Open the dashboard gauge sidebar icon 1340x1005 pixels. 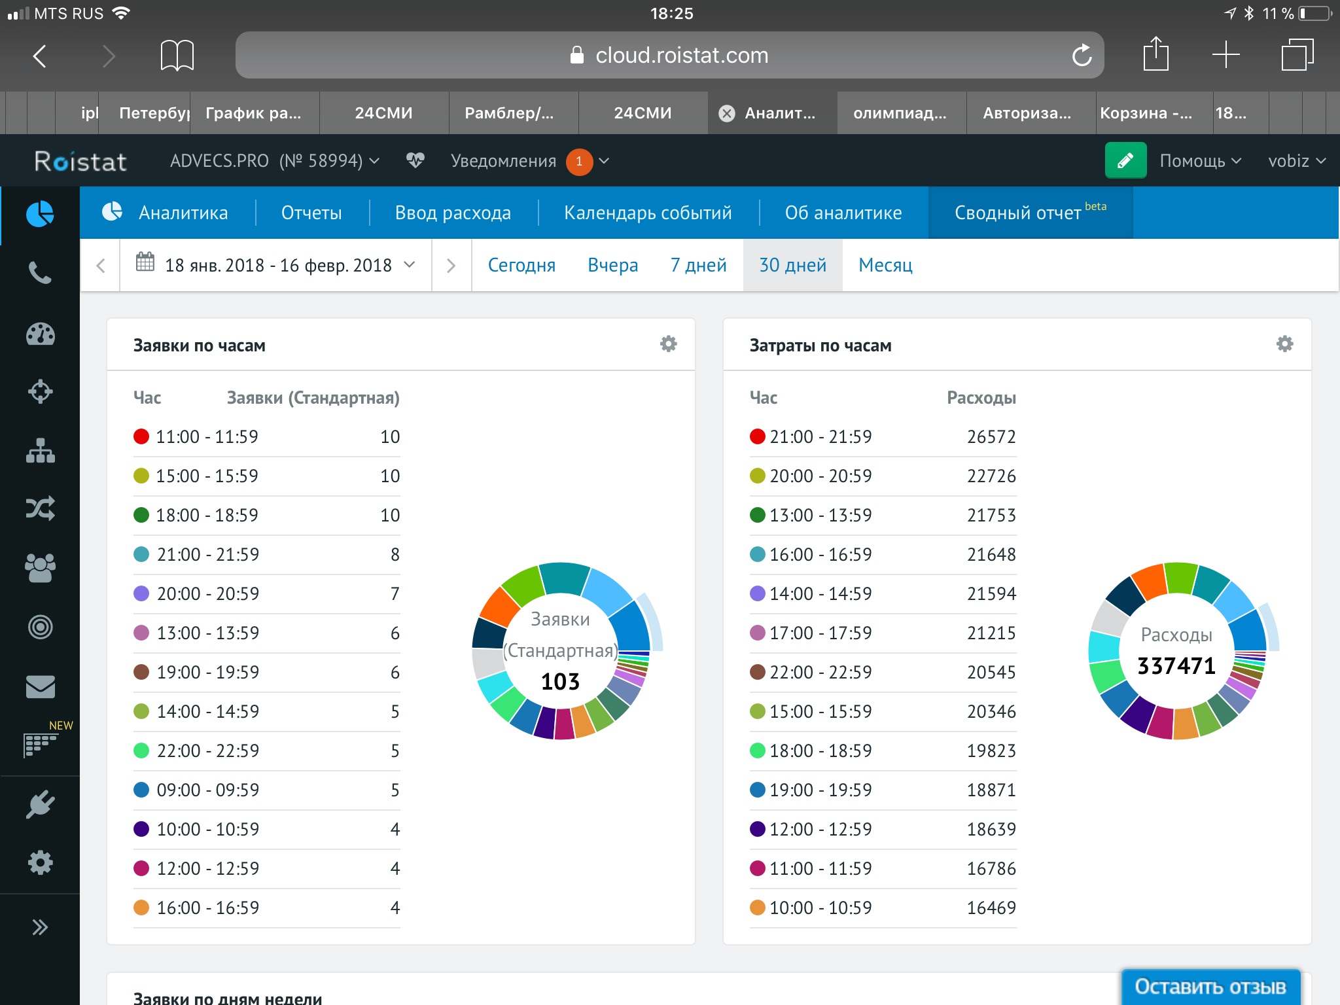pos(40,334)
